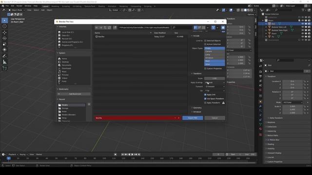312x175 pixels.
Task: Select the Cursor tool in left toolbar
Action: pos(4,26)
